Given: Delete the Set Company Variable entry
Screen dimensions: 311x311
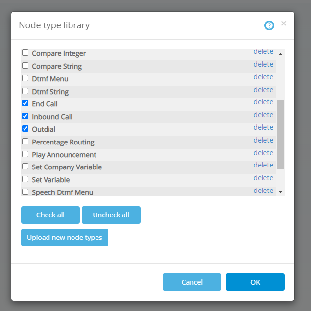Looking at the screenshot, I should (x=263, y=165).
